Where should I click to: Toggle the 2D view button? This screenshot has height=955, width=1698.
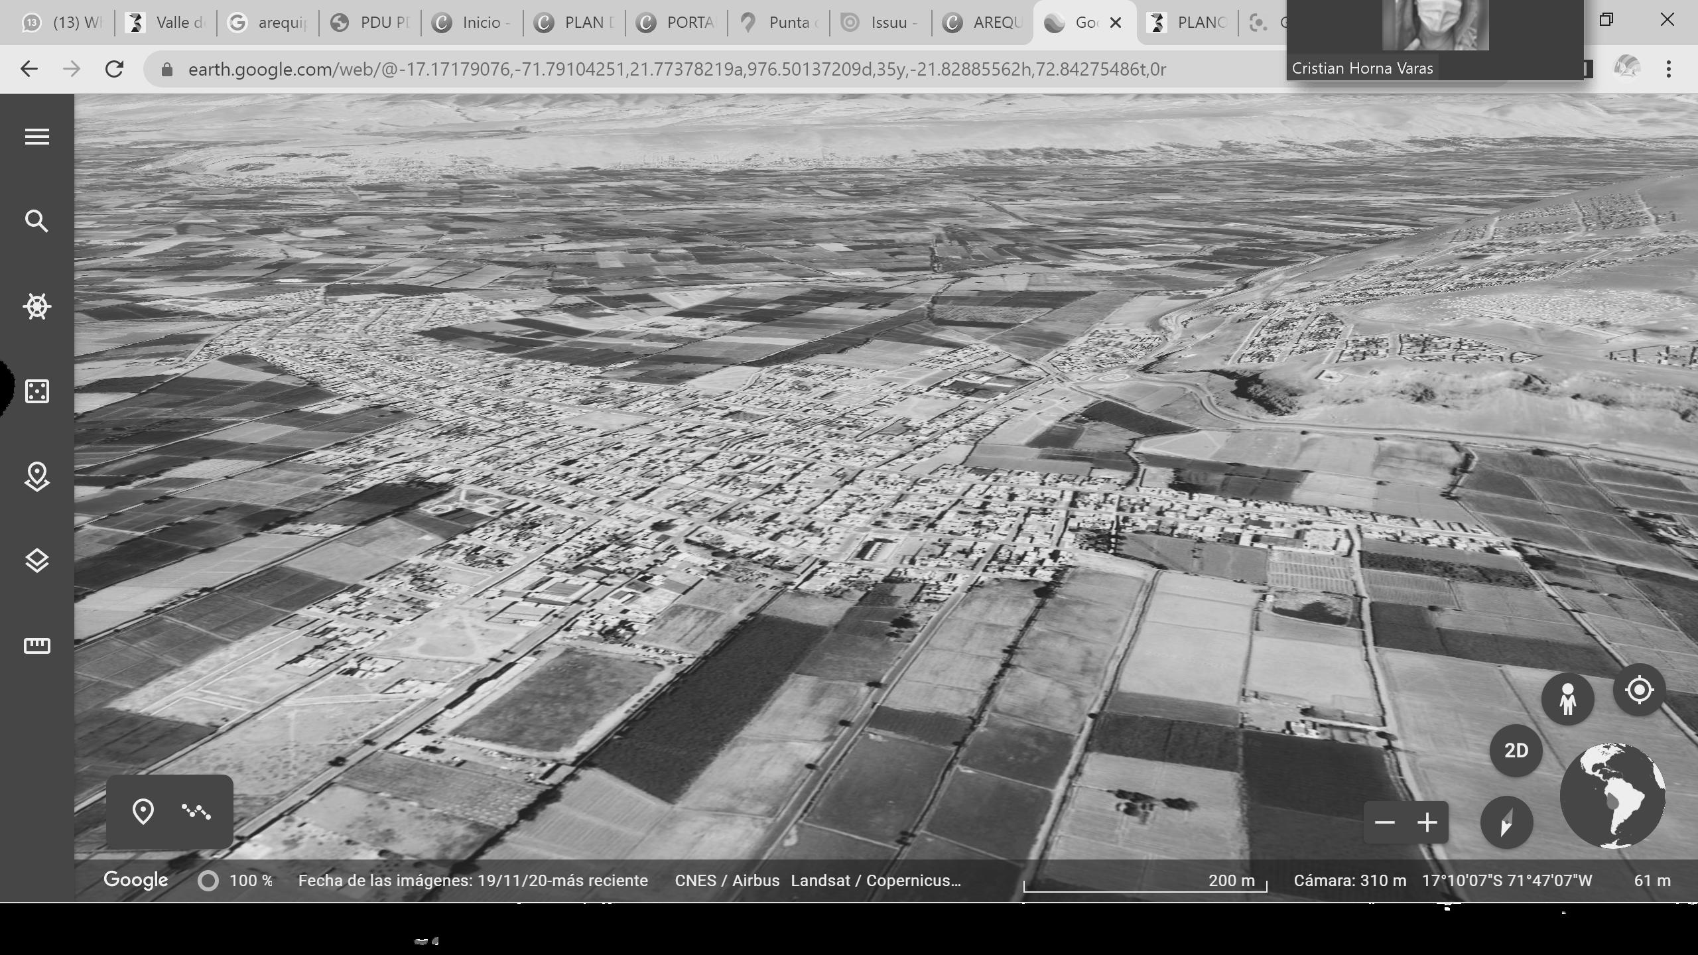click(1516, 750)
